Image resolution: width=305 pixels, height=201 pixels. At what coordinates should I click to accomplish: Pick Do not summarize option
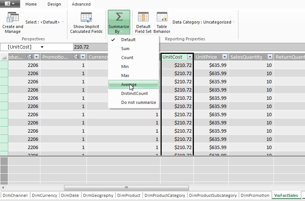coord(138,102)
